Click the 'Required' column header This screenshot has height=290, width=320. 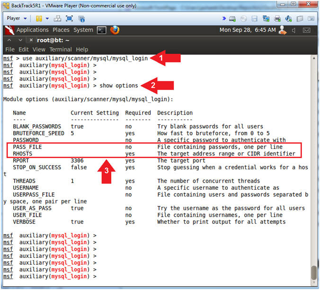point(138,113)
